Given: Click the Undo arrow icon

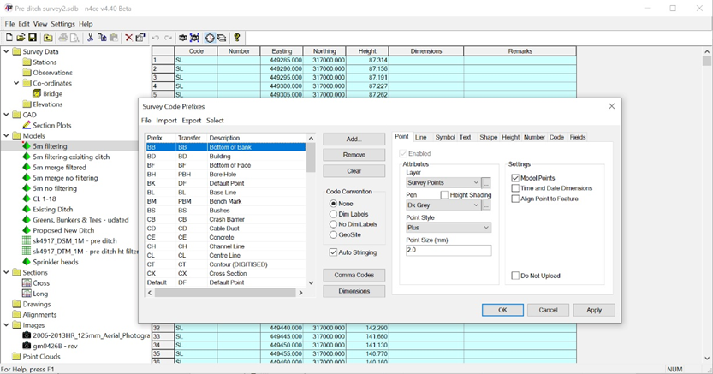Looking at the screenshot, I should pos(156,38).
